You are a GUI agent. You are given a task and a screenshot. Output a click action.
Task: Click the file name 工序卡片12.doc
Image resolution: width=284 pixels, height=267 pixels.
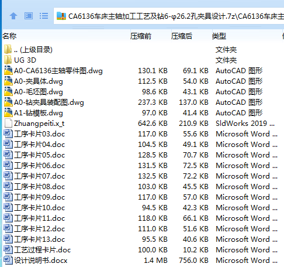tap(40, 229)
